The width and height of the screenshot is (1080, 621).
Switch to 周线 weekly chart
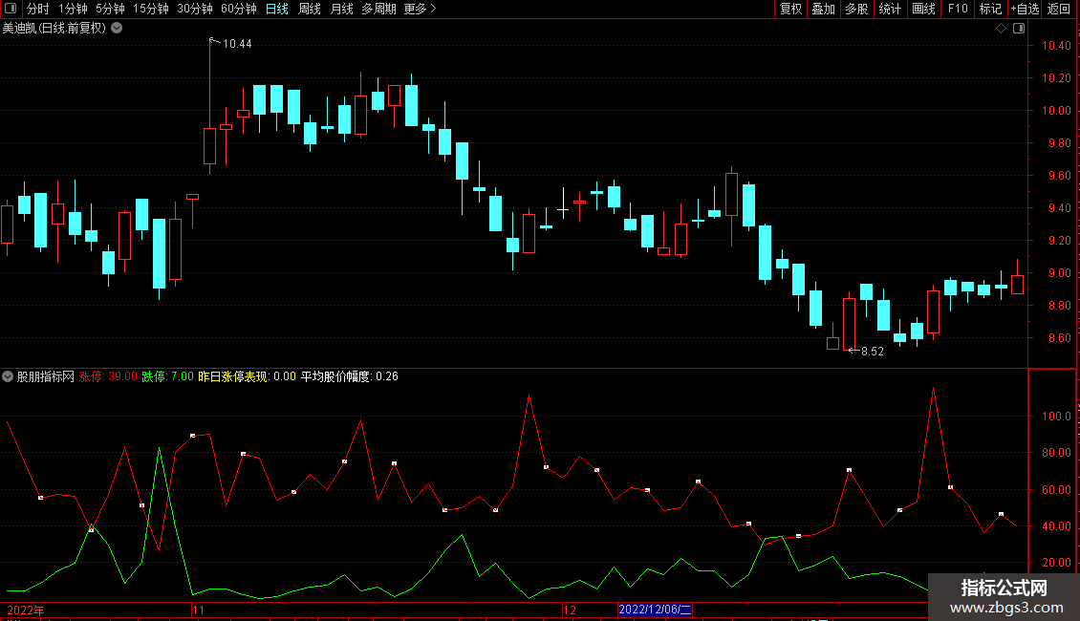click(x=310, y=9)
